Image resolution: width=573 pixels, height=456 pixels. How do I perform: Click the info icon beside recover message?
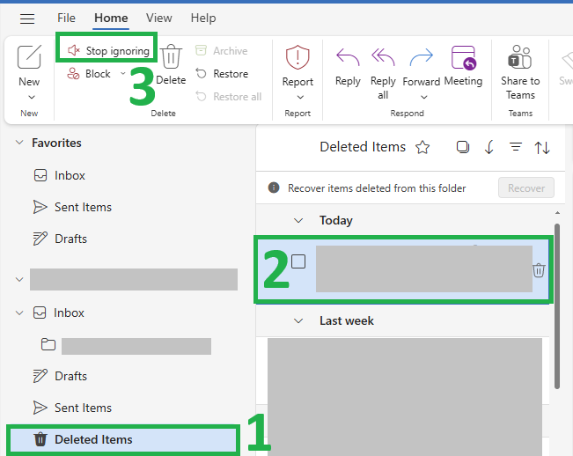pos(274,188)
